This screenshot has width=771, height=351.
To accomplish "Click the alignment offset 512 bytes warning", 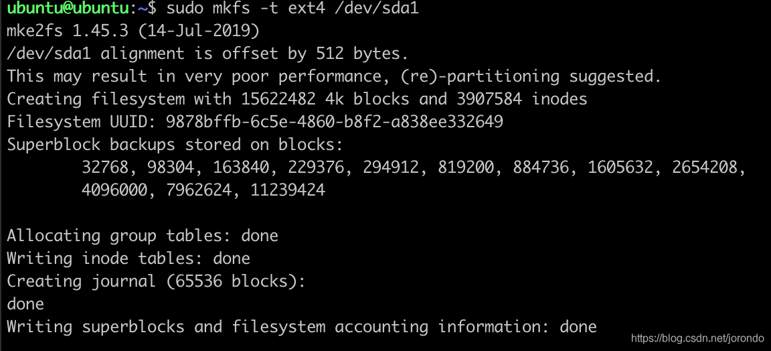I will coord(207,54).
